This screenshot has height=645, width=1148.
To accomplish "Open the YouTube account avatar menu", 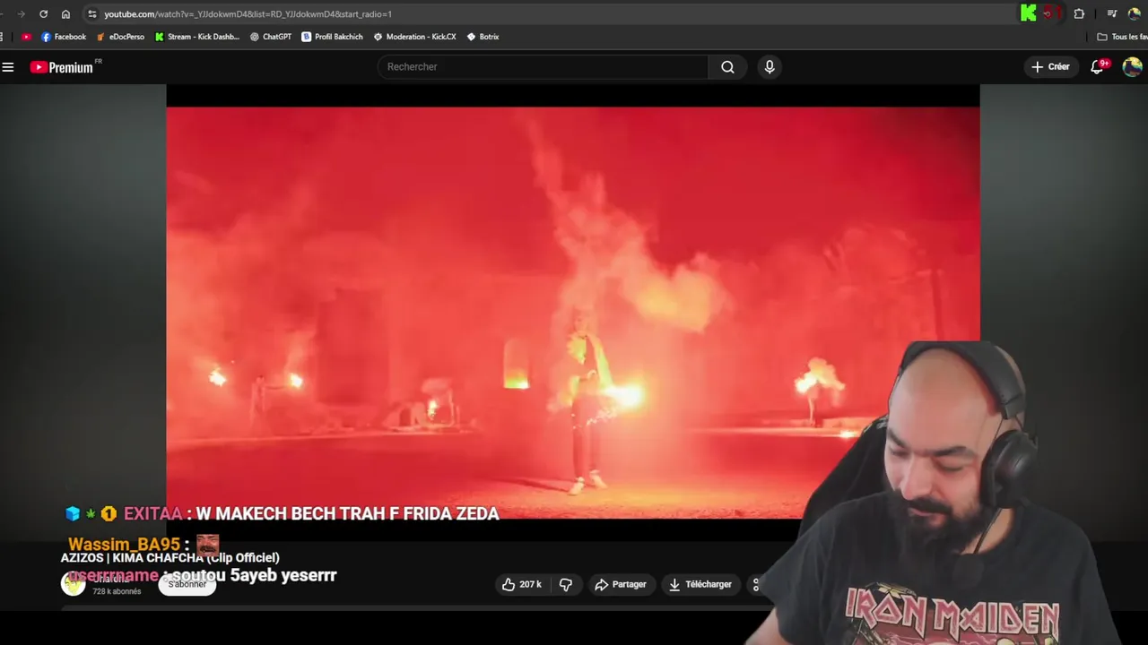I will (1132, 67).
